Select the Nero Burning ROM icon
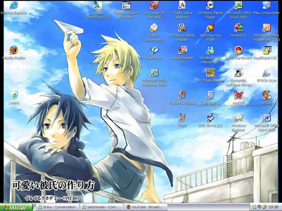The image size is (282, 211). 210,28
